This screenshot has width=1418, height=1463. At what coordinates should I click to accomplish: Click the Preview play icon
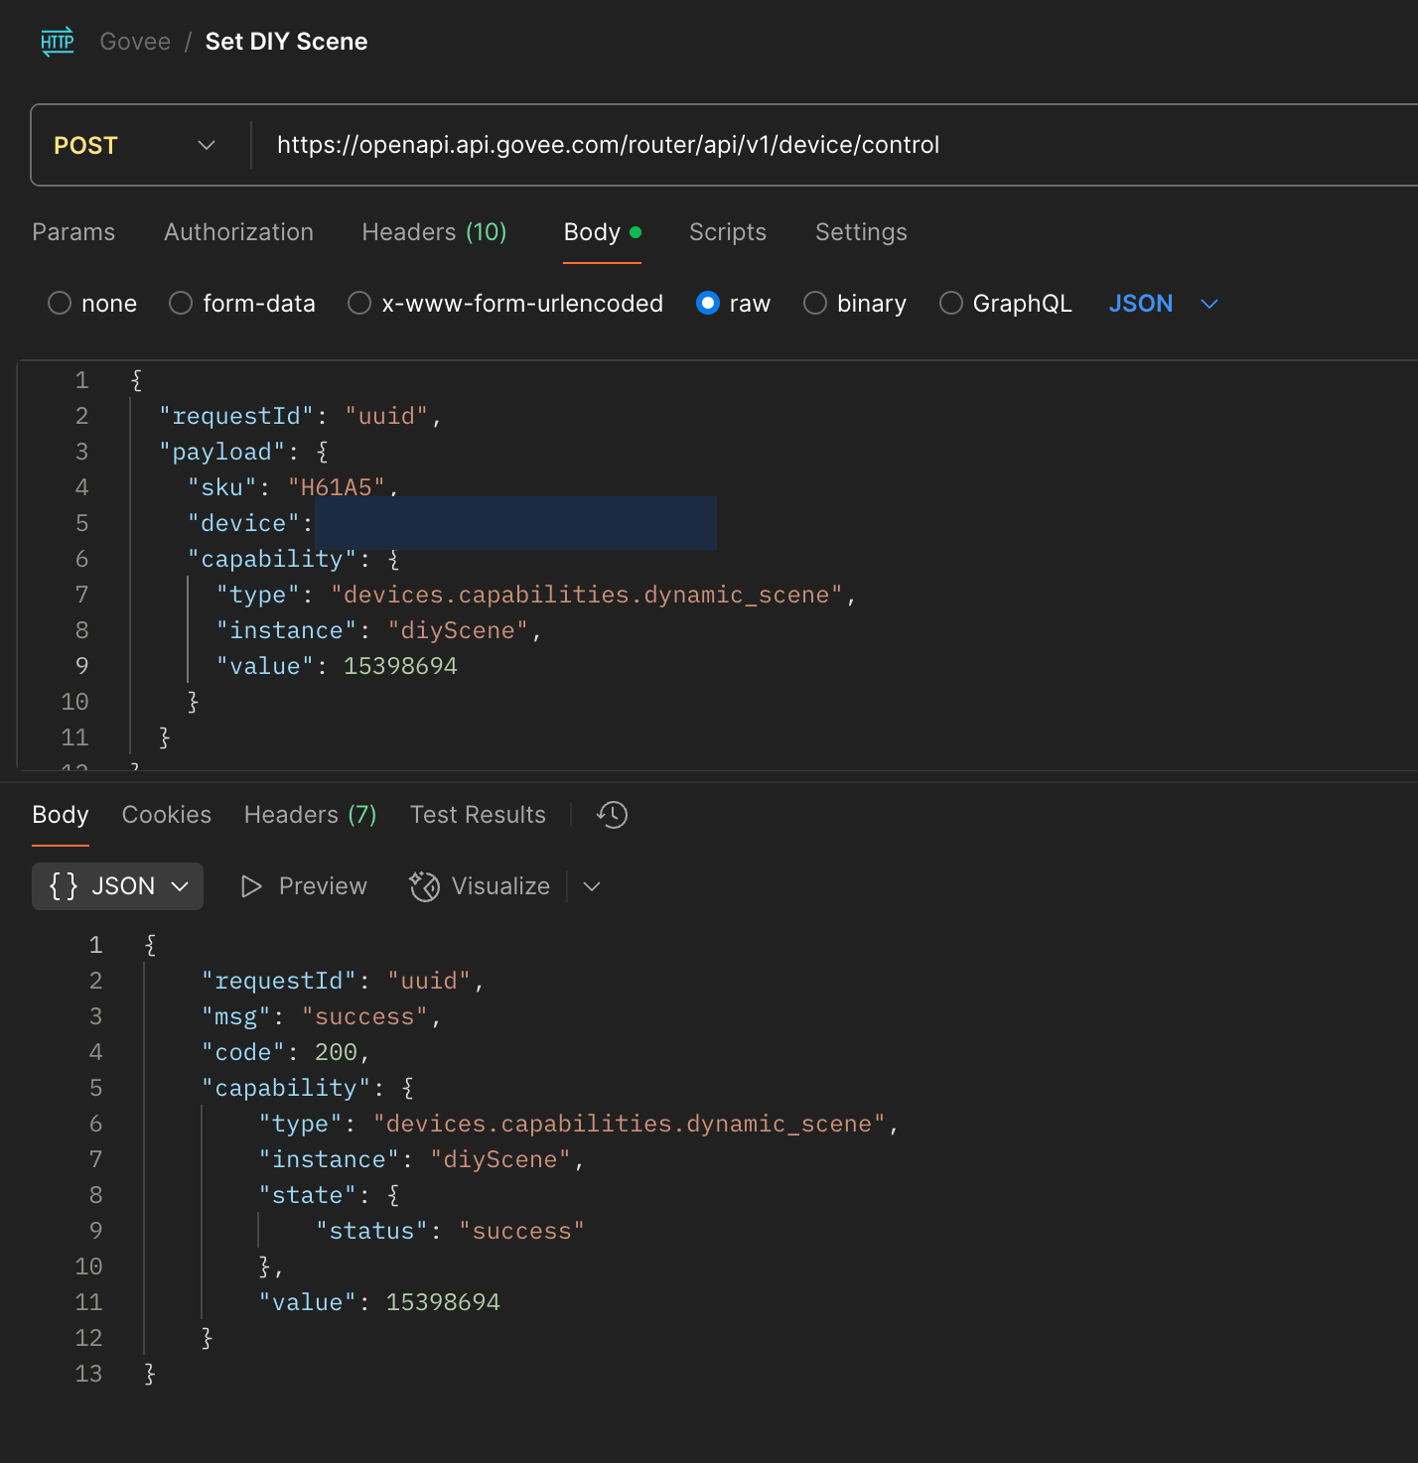tap(251, 886)
